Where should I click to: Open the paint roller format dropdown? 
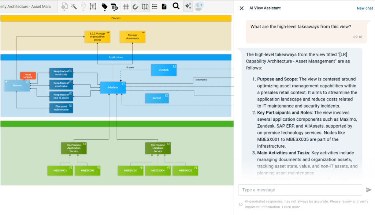click(114, 7)
